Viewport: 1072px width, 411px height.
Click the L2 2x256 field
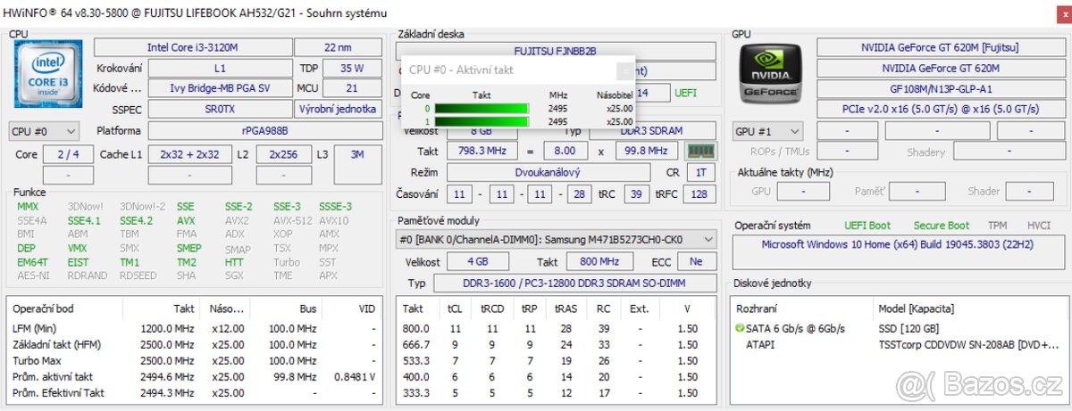coord(283,154)
